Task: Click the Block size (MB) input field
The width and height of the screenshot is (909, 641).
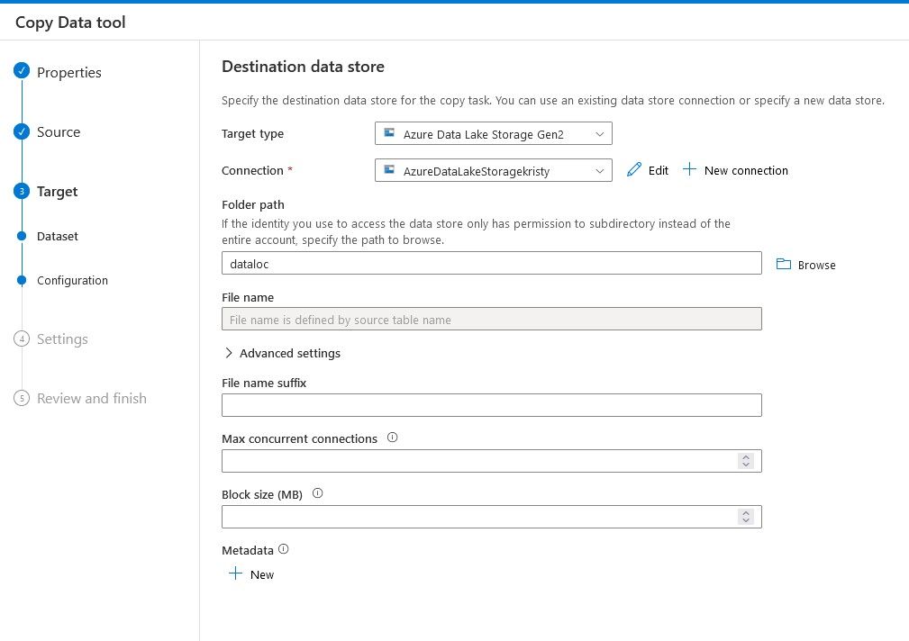Action: point(477,517)
